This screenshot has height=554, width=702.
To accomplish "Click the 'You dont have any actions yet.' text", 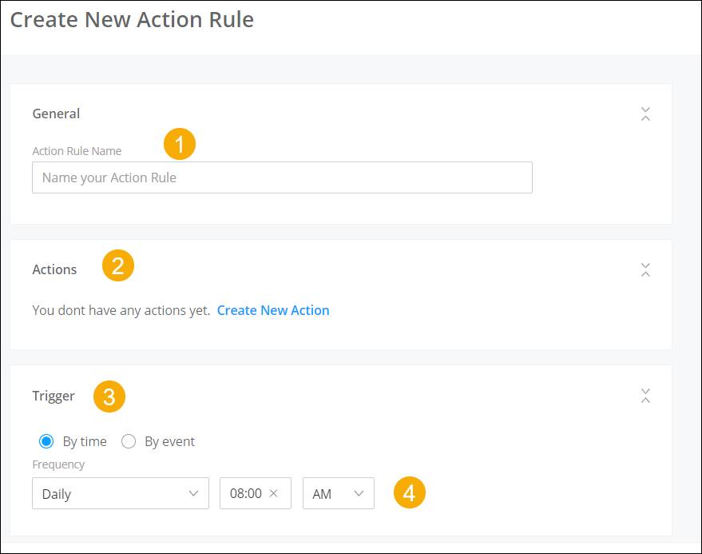I will pos(121,310).
